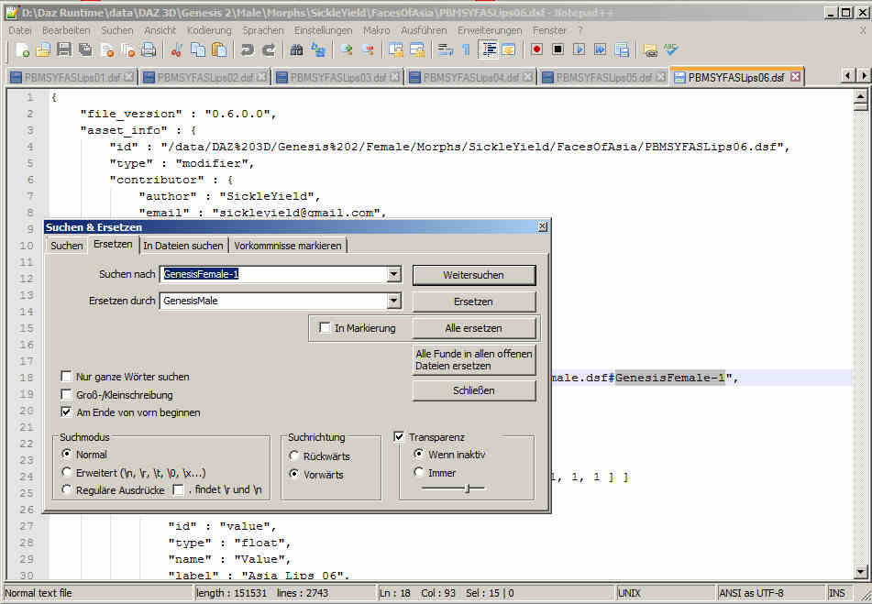This screenshot has width=872, height=604.
Task: Cut selection with the scissors icon
Action: (176, 50)
